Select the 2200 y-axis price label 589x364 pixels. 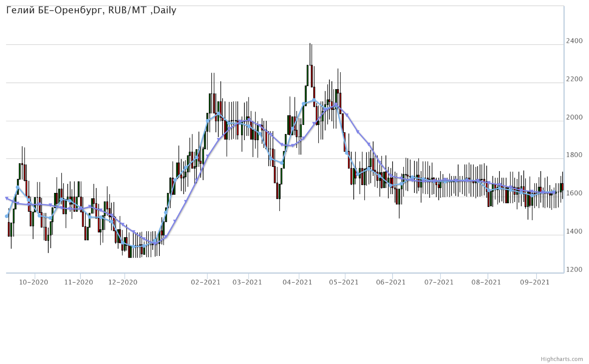click(575, 79)
